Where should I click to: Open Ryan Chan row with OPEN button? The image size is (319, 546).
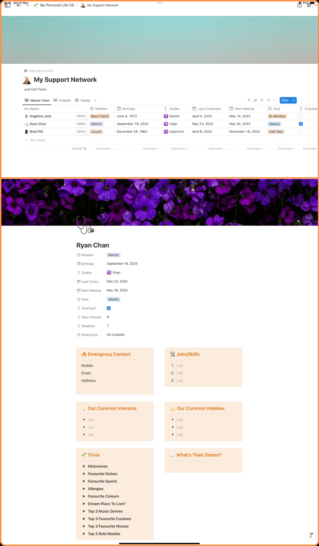pyautogui.click(x=81, y=124)
